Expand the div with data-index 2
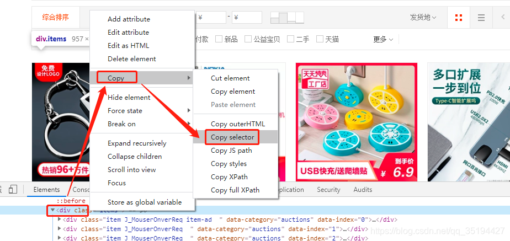 tap(59, 238)
